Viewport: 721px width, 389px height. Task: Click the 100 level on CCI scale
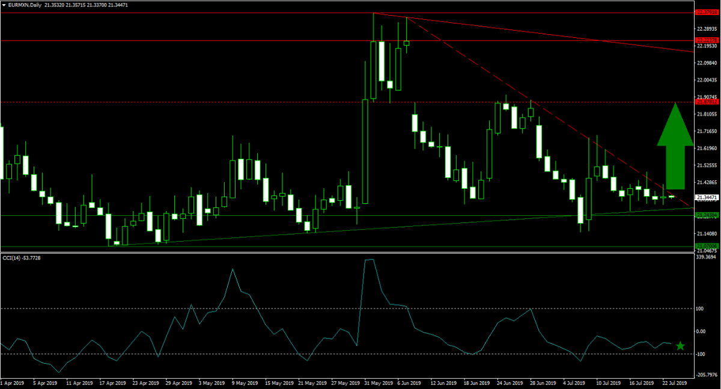click(700, 308)
